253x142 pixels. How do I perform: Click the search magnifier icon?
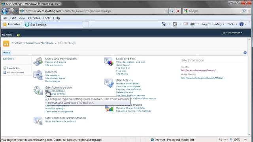click(x=244, y=11)
